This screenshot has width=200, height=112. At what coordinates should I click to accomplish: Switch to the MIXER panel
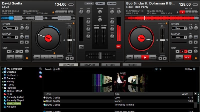pyautogui.click(x=89, y=3)
